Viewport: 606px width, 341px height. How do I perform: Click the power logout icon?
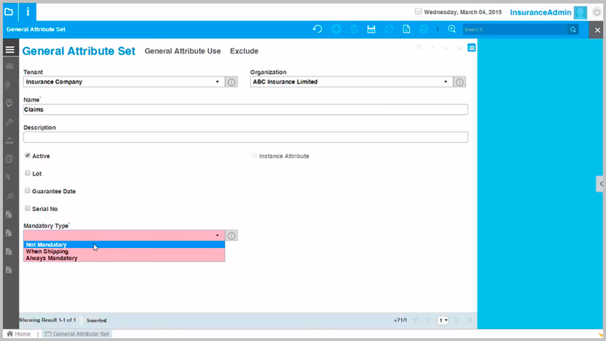pyautogui.click(x=597, y=12)
